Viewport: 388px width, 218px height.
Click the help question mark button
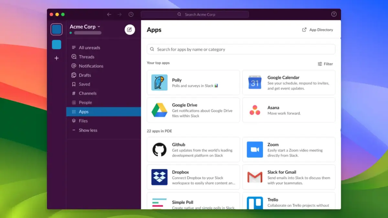pos(334,14)
